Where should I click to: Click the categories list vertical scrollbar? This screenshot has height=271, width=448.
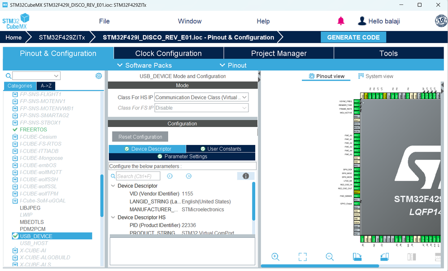pyautogui.click(x=102, y=196)
